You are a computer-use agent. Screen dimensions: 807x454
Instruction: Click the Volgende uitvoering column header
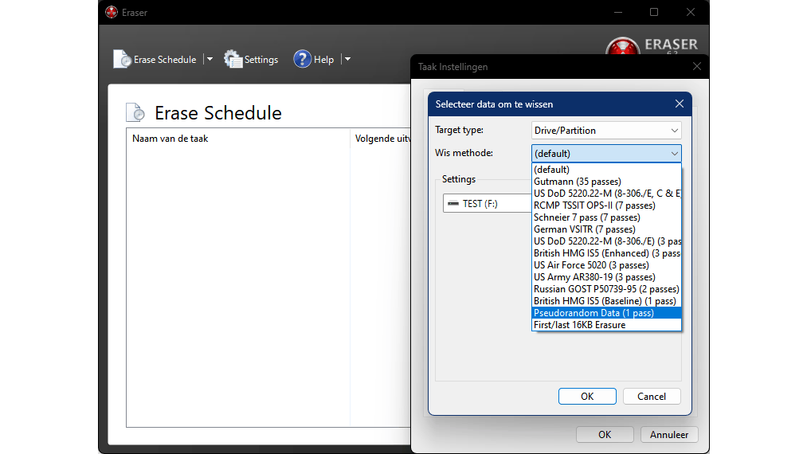pos(381,139)
